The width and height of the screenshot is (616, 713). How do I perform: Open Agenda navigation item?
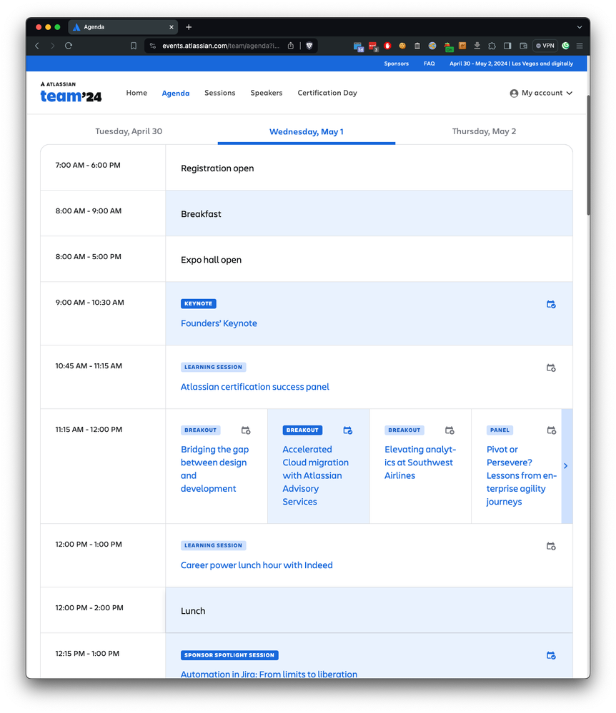pos(176,93)
